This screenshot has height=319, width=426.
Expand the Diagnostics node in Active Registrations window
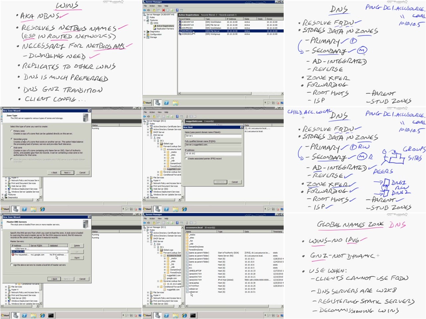pos(145,32)
